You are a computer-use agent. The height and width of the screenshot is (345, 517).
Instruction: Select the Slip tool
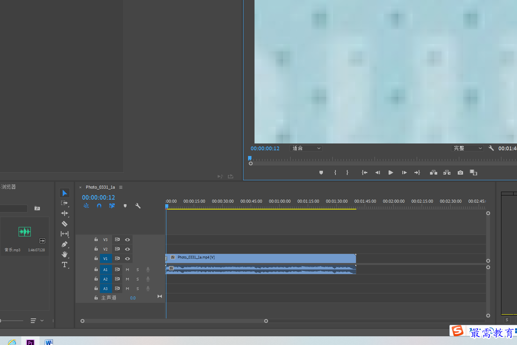pyautogui.click(x=65, y=234)
